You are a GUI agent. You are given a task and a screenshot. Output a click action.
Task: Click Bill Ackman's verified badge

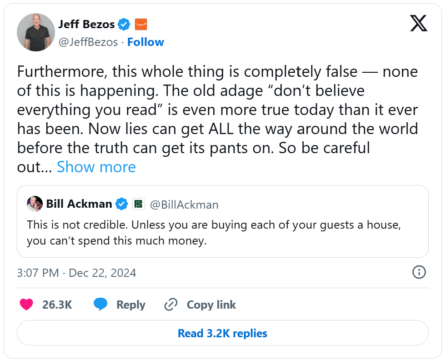coord(121,204)
